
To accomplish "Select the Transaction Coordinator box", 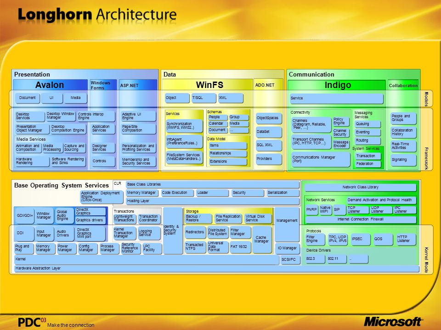I will [149, 219].
